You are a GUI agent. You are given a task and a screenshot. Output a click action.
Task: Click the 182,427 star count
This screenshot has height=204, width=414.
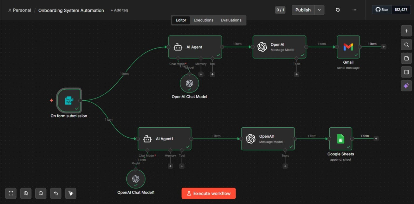pos(401,10)
